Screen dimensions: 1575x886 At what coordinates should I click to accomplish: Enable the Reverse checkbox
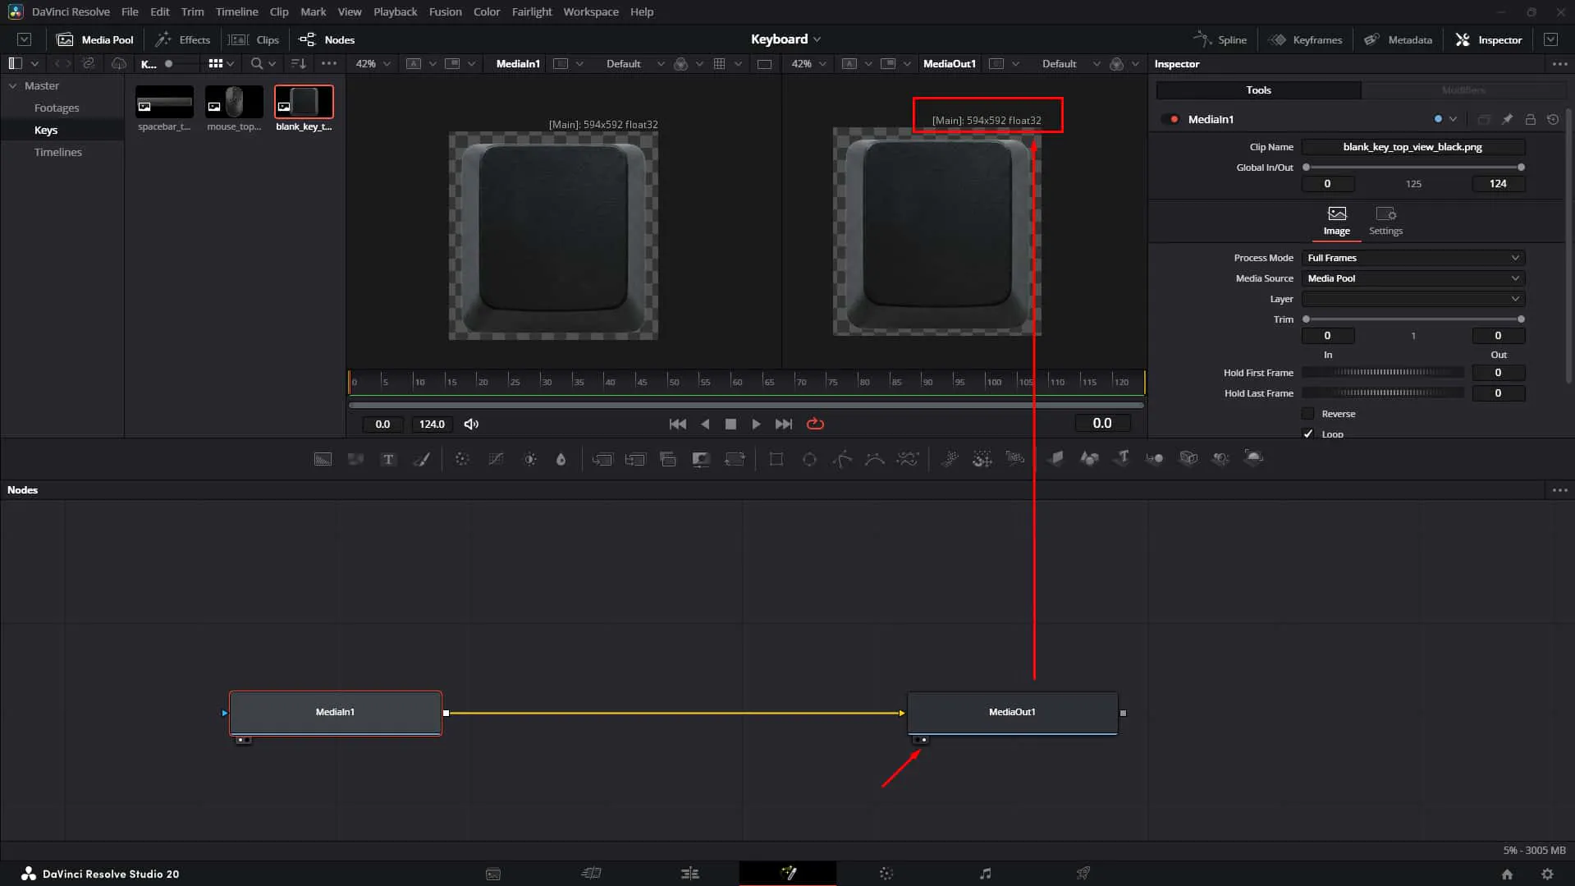click(x=1308, y=414)
